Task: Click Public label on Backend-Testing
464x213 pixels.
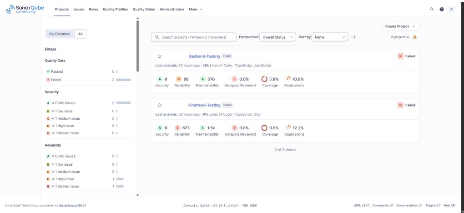Action: 227,56
